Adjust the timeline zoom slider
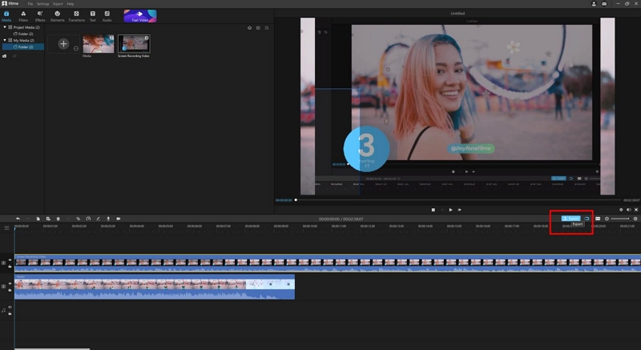This screenshot has width=641, height=350. tap(620, 219)
